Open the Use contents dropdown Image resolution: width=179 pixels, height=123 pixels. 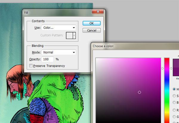(x=57, y=28)
